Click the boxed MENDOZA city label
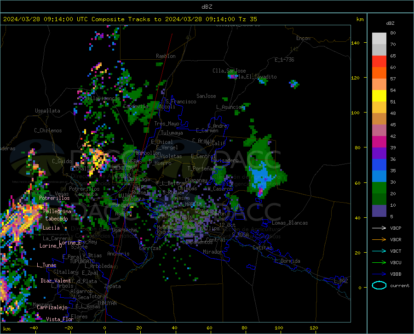Viewport: 414px width, 334px height. (123, 168)
